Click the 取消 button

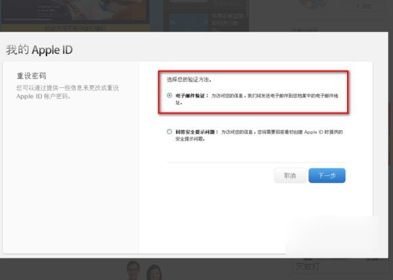coord(290,176)
